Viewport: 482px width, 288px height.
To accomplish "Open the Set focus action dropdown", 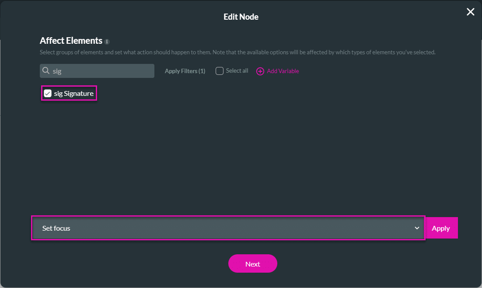I will (228, 228).
